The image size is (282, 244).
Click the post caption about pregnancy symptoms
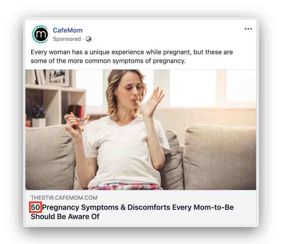132,56
